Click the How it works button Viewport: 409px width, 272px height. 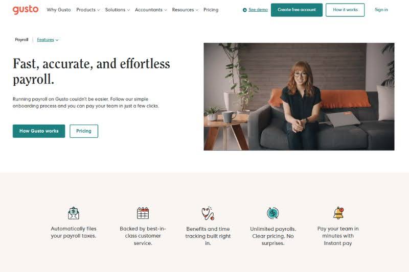345,10
